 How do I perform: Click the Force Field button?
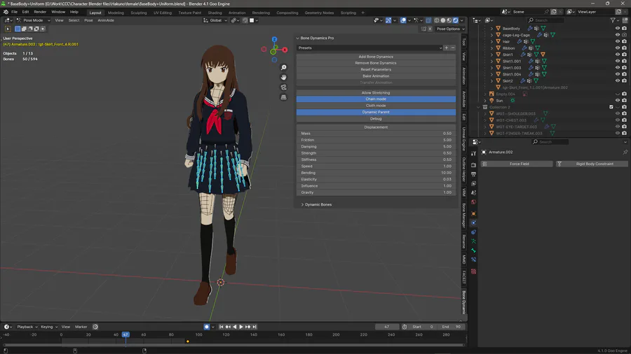click(x=517, y=164)
